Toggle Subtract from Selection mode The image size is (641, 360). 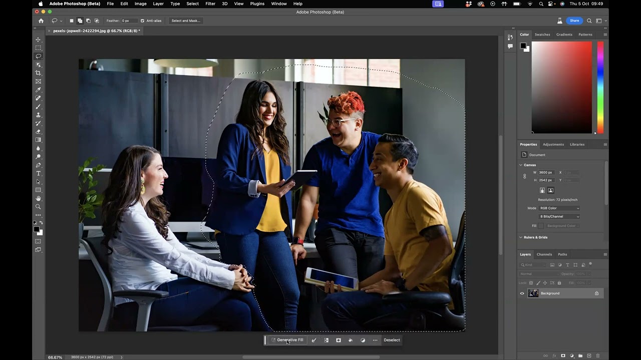[x=88, y=20]
